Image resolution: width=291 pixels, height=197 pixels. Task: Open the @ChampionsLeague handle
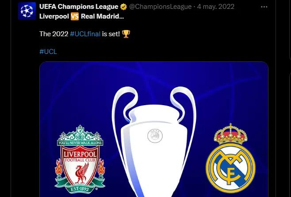161,7
